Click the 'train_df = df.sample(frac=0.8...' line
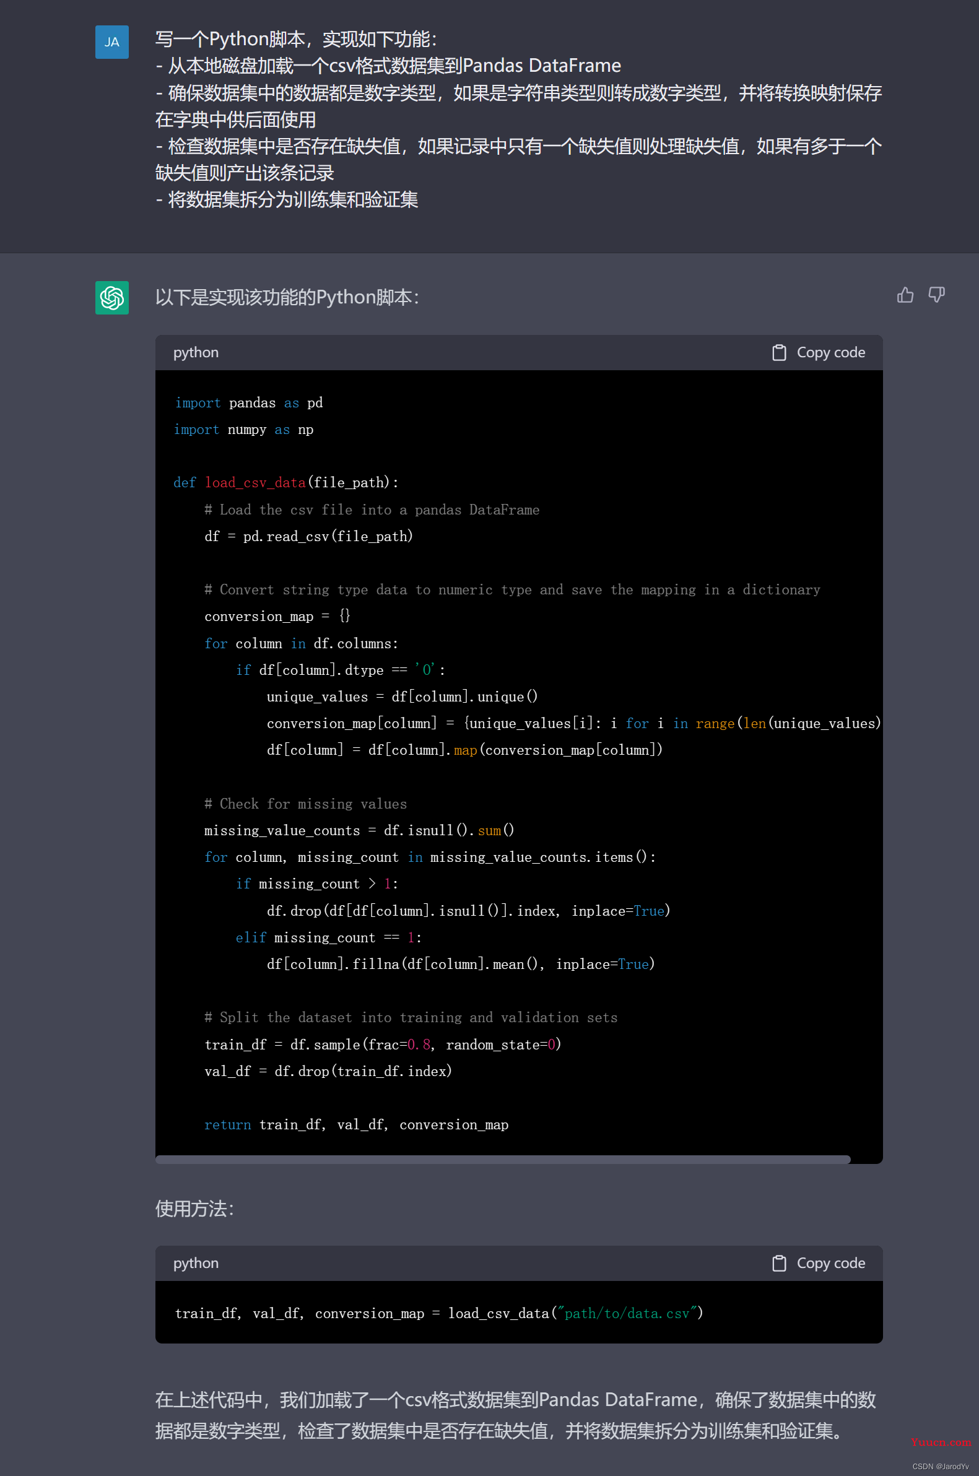Viewport: 979px width, 1476px height. tap(383, 1044)
